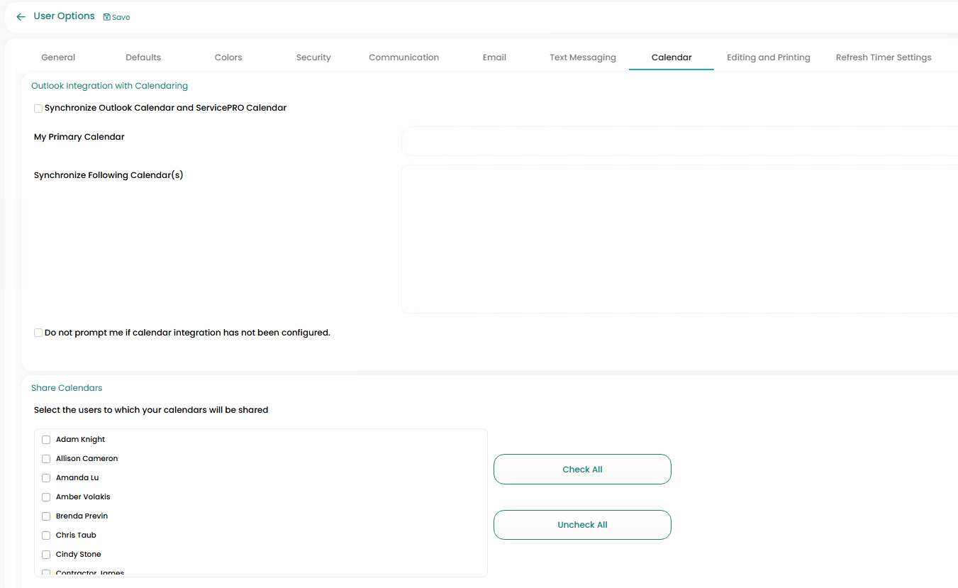Check Do not prompt me option

click(38, 333)
